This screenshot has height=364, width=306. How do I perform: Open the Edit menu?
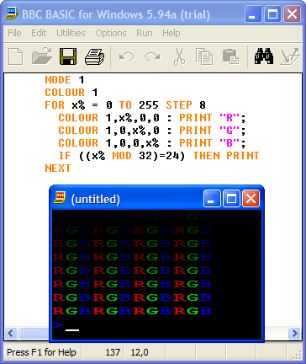point(39,33)
